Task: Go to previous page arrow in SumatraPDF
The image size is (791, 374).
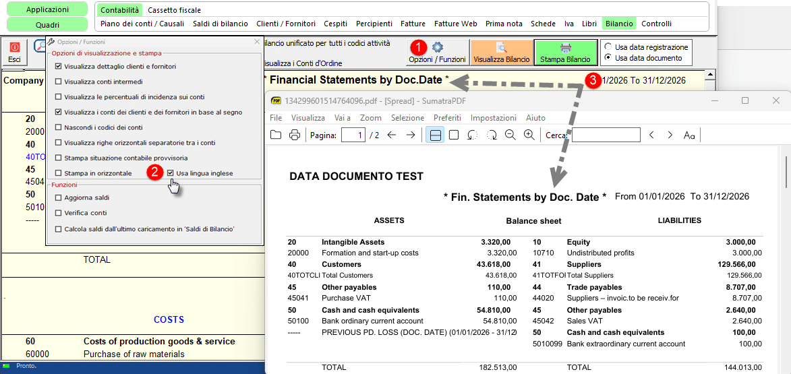Action: 392,135
